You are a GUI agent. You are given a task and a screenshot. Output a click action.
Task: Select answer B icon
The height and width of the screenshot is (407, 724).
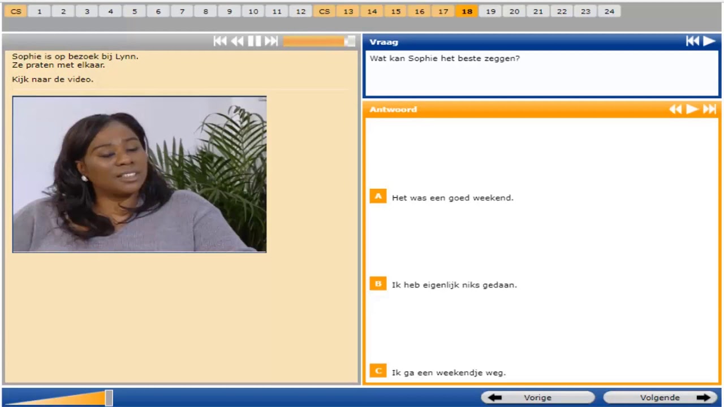click(378, 284)
